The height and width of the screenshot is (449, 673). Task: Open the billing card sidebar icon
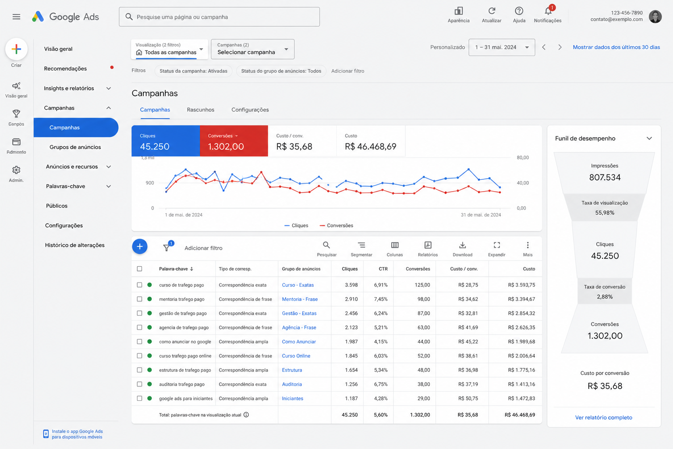point(16,142)
